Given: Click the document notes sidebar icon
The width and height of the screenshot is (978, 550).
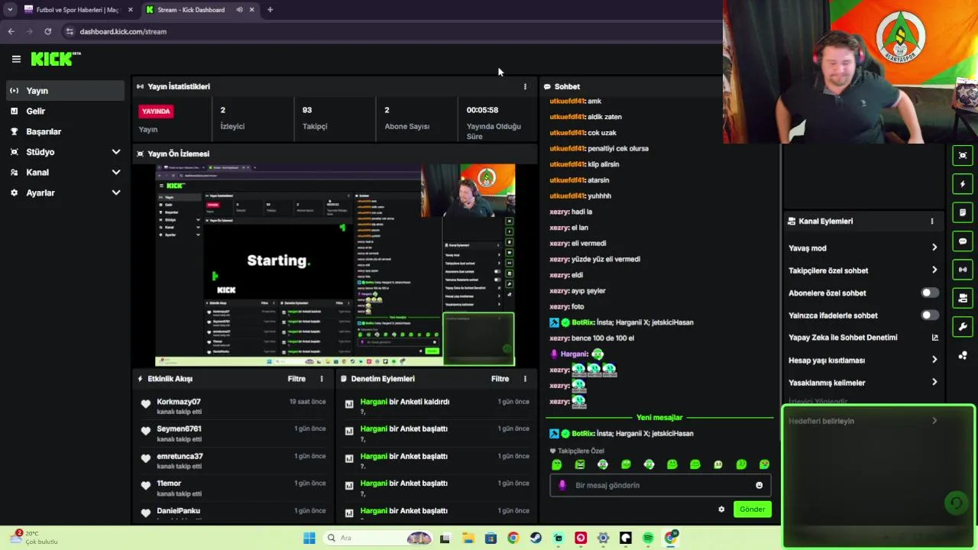Looking at the screenshot, I should (963, 212).
